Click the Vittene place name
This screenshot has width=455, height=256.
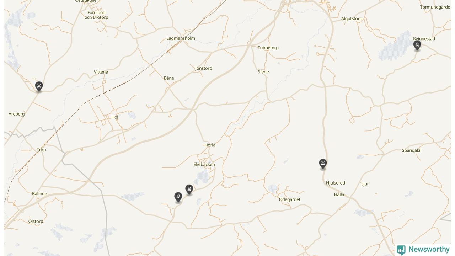coord(101,72)
